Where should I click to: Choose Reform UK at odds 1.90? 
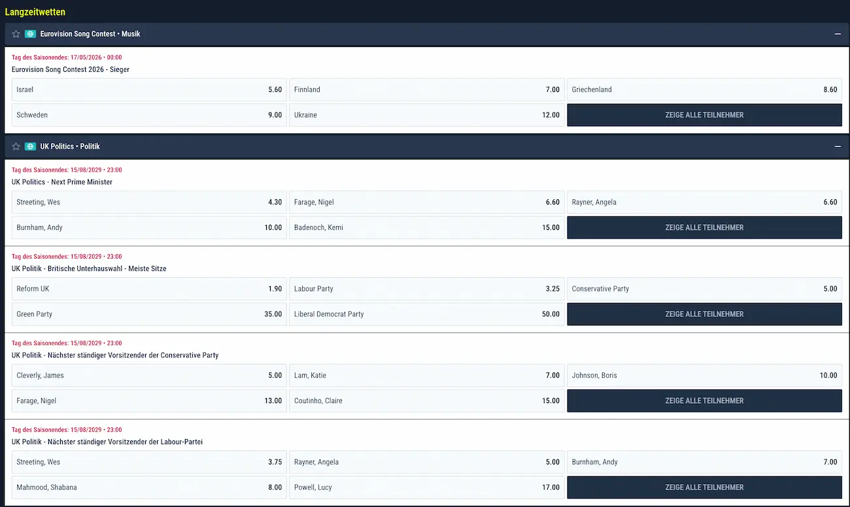click(x=149, y=289)
